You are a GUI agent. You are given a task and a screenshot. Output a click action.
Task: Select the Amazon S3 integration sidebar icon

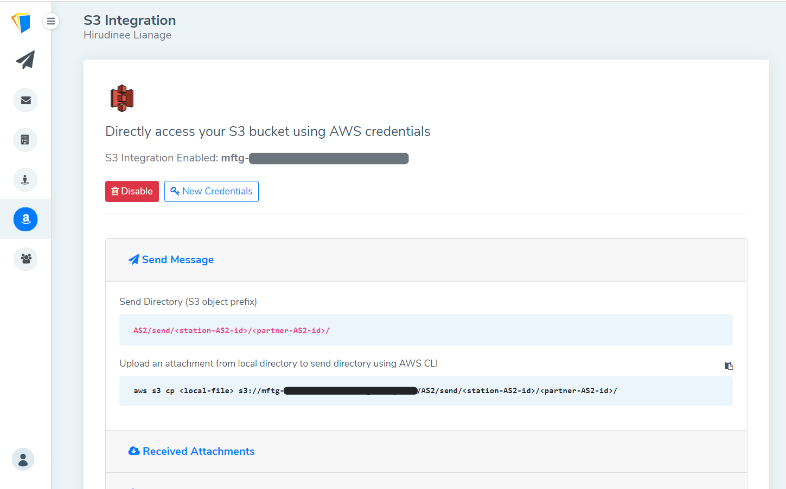tap(25, 219)
